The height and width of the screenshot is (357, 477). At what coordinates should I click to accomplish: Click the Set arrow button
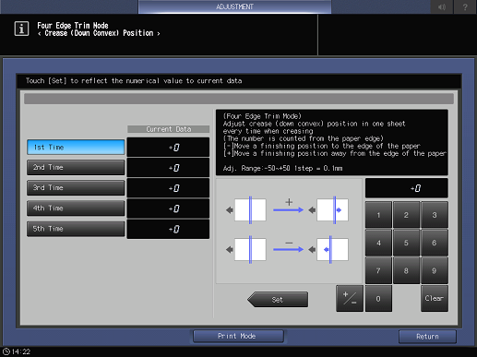pos(278,300)
